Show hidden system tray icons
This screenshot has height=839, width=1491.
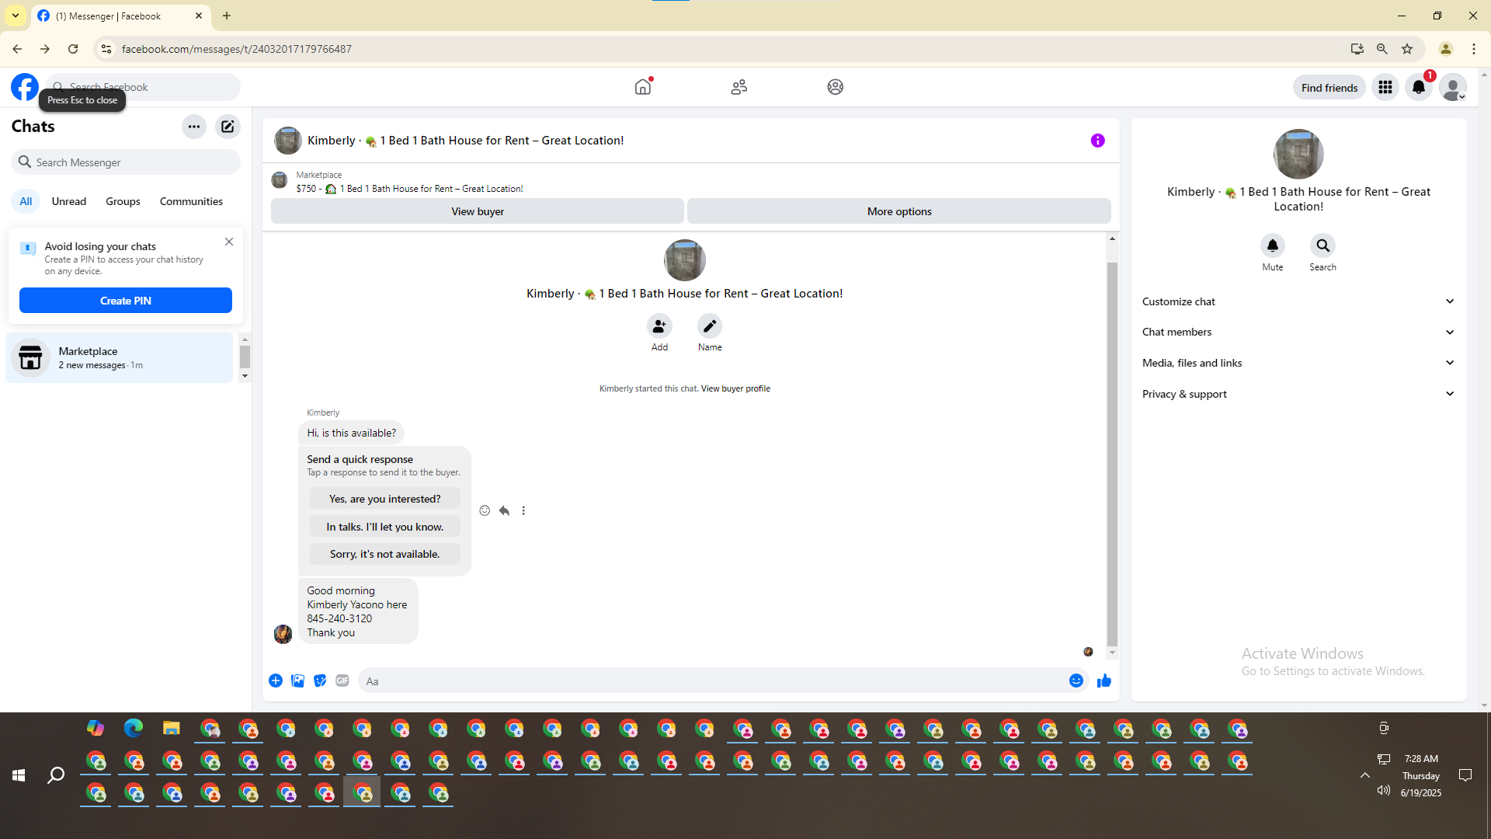[1364, 775]
